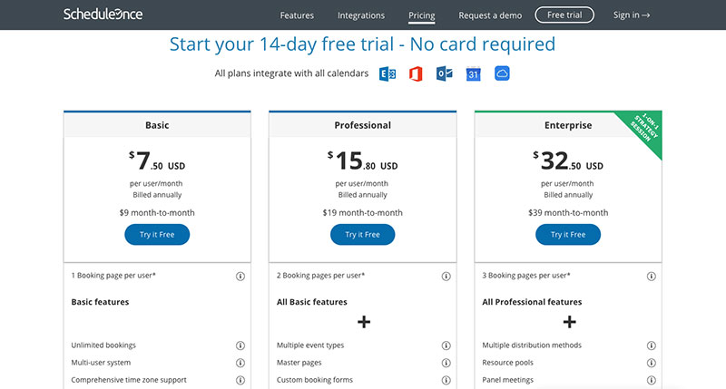The height and width of the screenshot is (389, 726).
Task: Show info for Resource pools
Action: click(651, 363)
